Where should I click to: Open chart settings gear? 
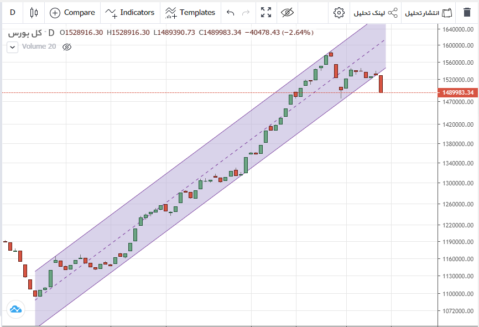[x=339, y=13]
